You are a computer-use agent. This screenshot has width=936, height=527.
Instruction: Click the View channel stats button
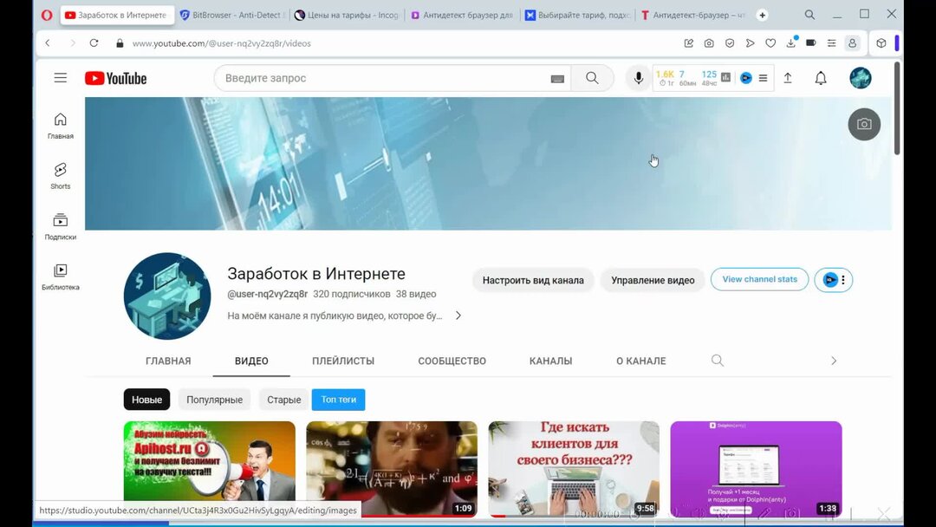(x=759, y=279)
